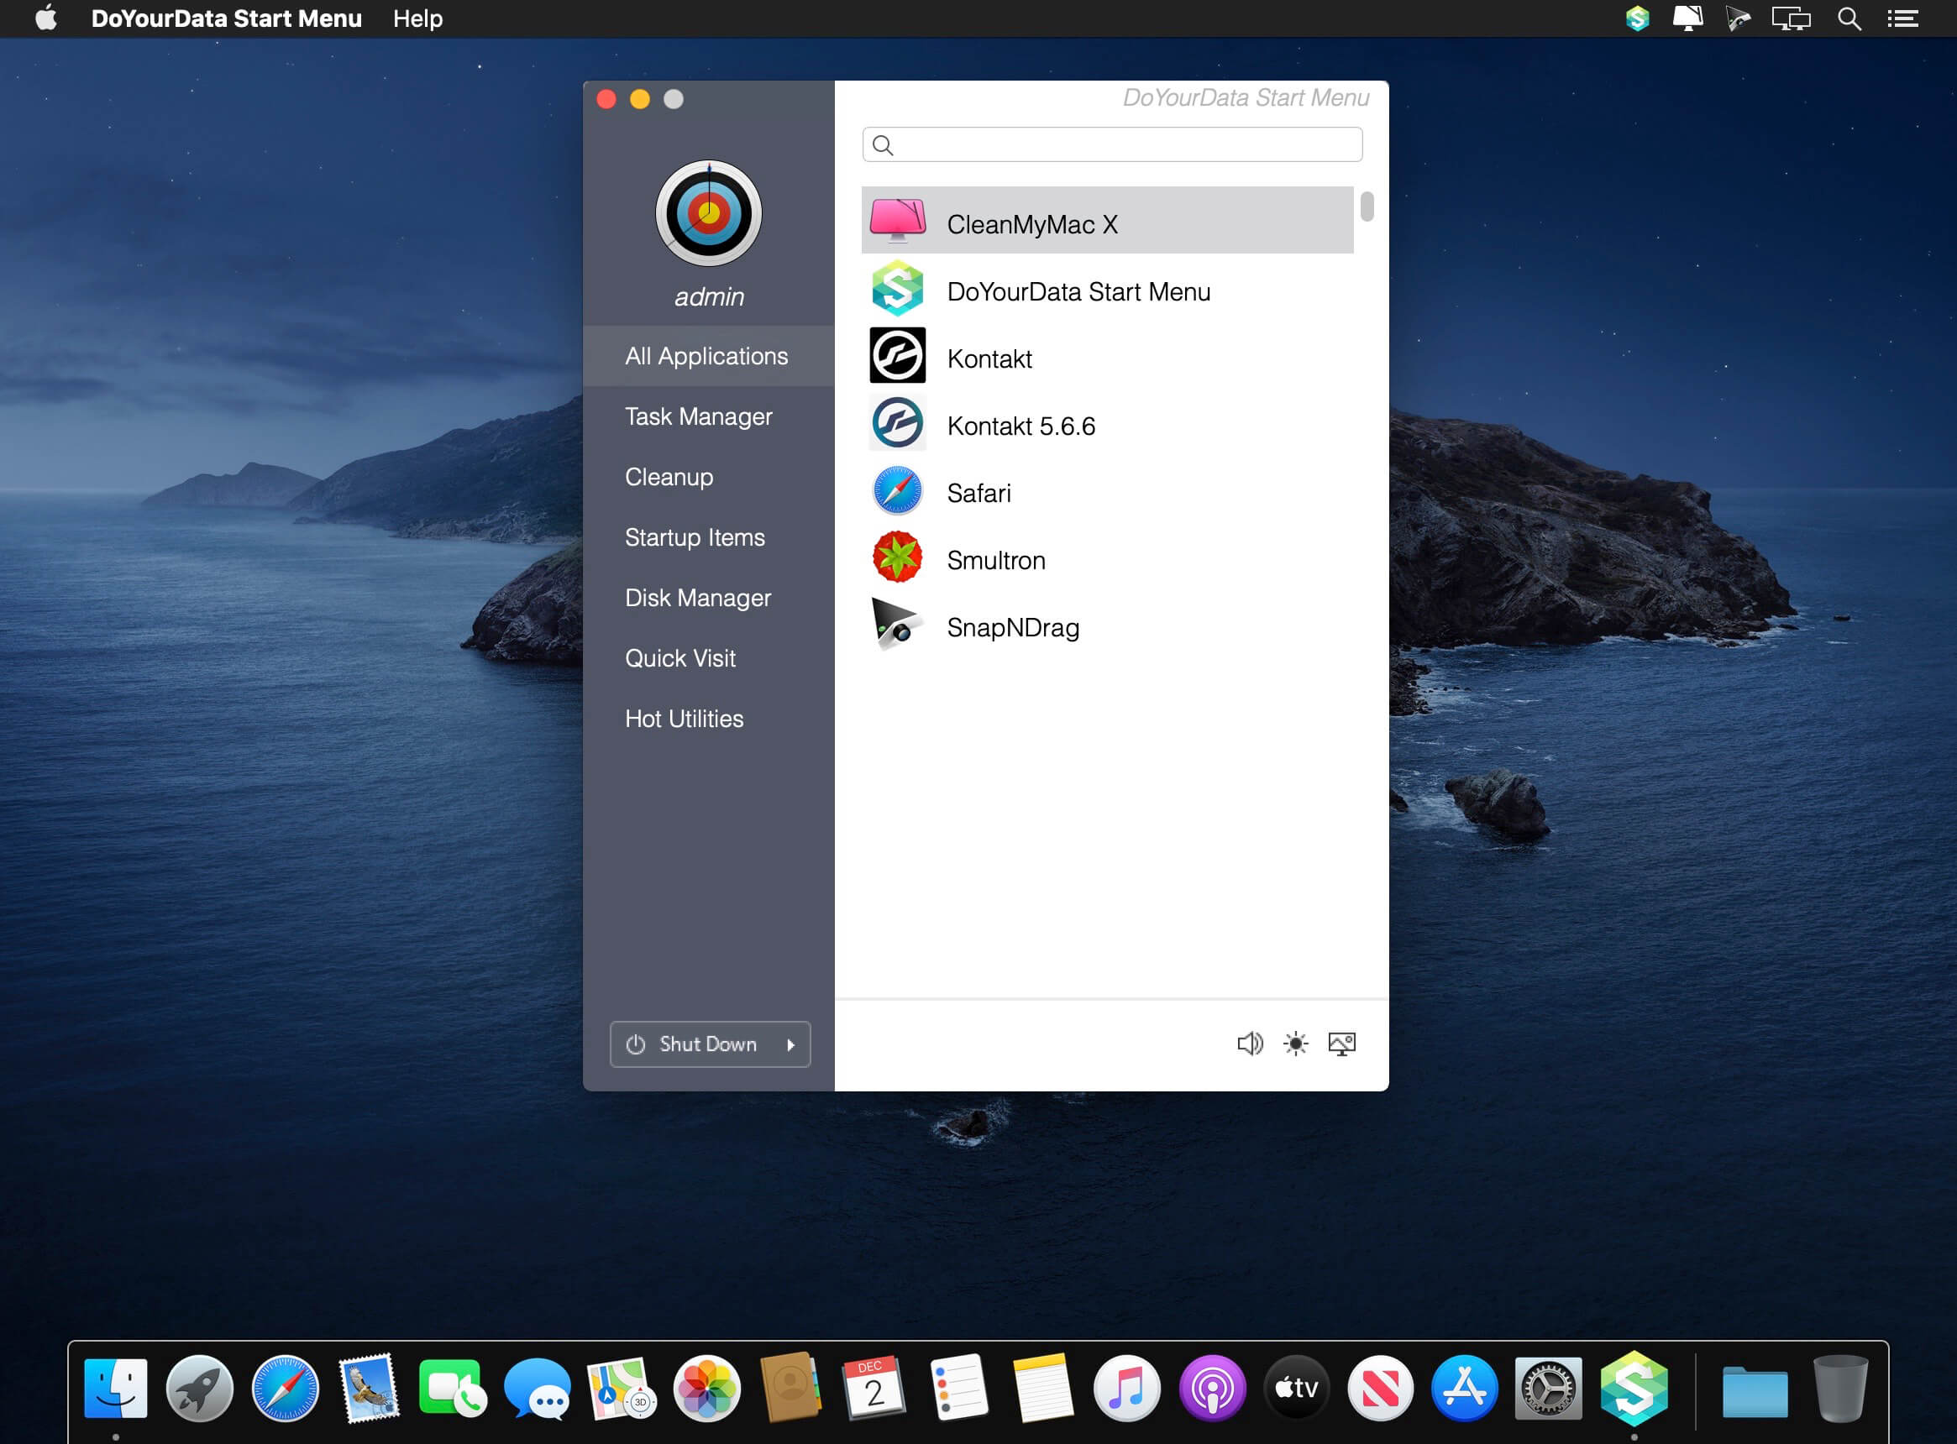Focus the application search field
The height and width of the screenshot is (1444, 1957).
1124,145
